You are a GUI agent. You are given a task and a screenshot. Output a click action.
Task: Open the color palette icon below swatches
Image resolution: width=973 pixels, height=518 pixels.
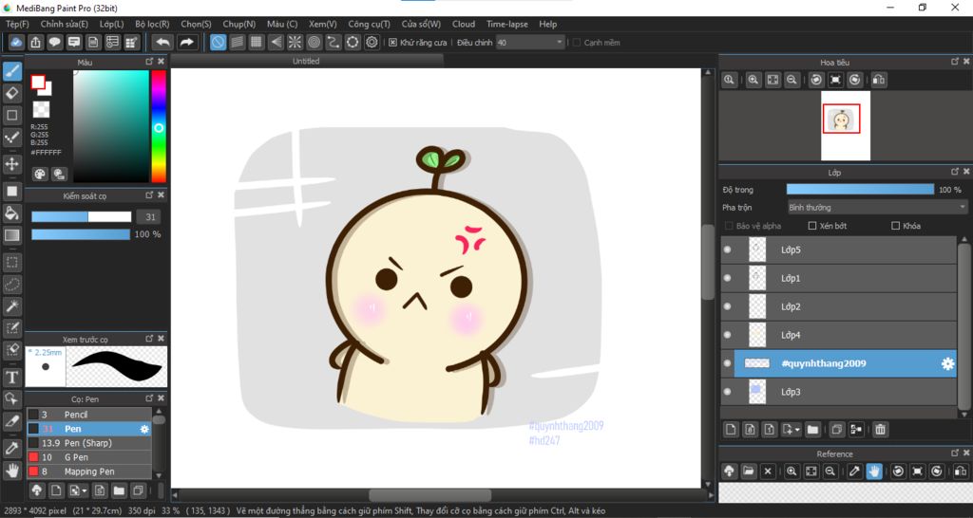pyautogui.click(x=40, y=175)
